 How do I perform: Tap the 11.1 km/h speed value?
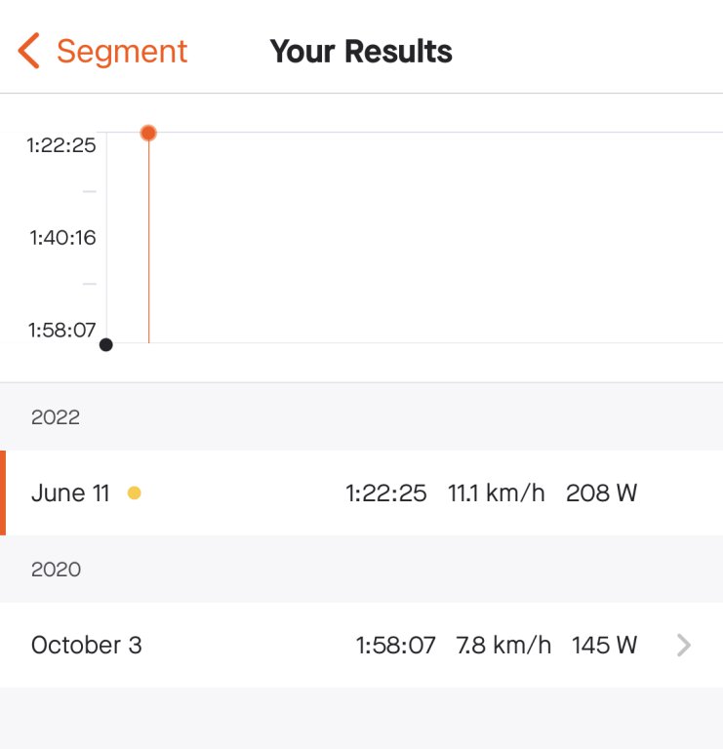(x=497, y=493)
